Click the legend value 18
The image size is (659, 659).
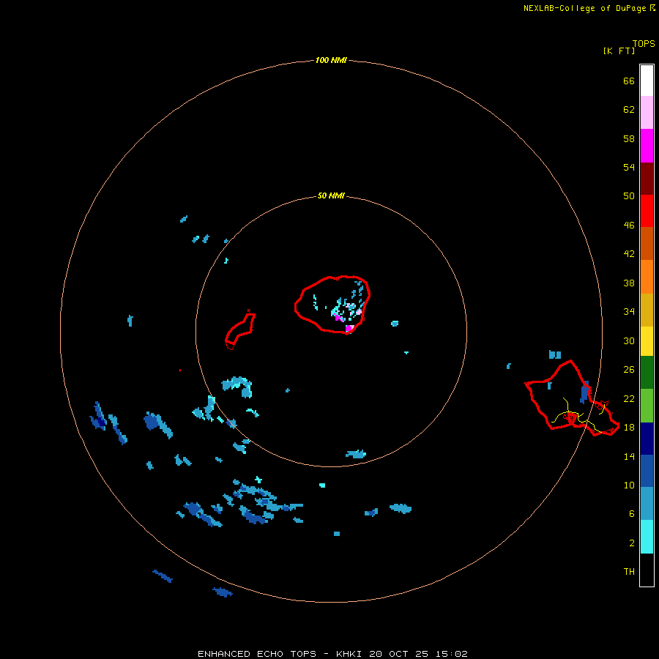(x=629, y=428)
